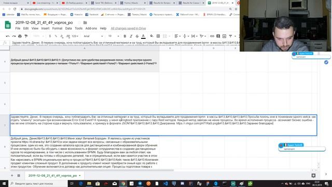
Task: Switch to the Live streaming browser tab
Action: 45,3
